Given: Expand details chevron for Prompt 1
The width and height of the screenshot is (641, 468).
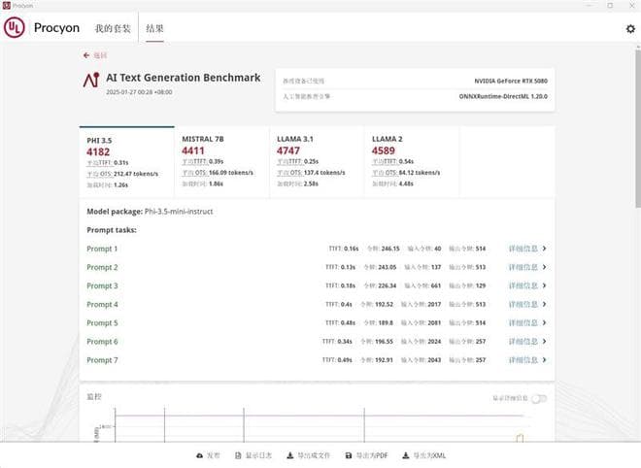Looking at the screenshot, I should (545, 249).
